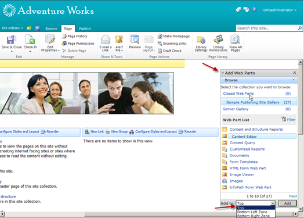
Task: Click the Save & Close icon
Action: [x=11, y=40]
